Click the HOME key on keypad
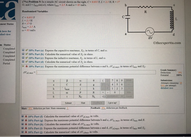The width and height of the screenshot is (191, 137). click(129, 80)
